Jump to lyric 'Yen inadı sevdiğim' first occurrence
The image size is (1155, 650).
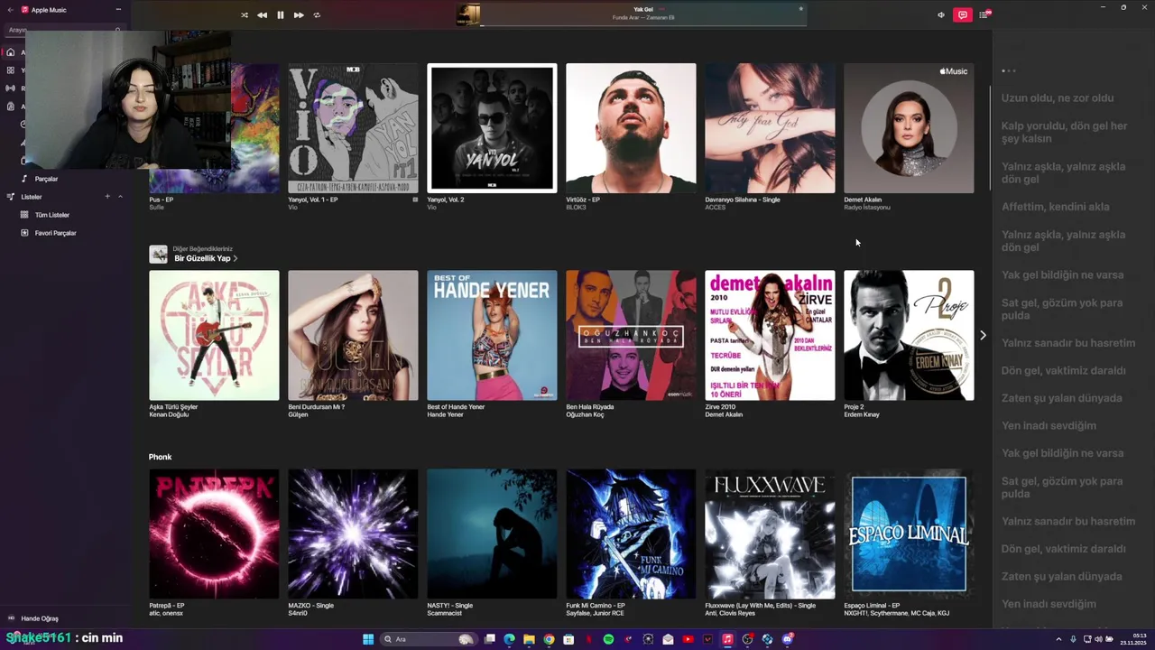tap(1049, 425)
